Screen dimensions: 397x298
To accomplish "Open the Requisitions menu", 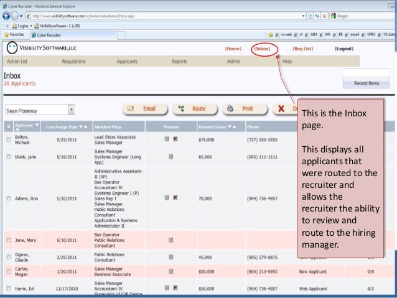I will pos(73,61).
